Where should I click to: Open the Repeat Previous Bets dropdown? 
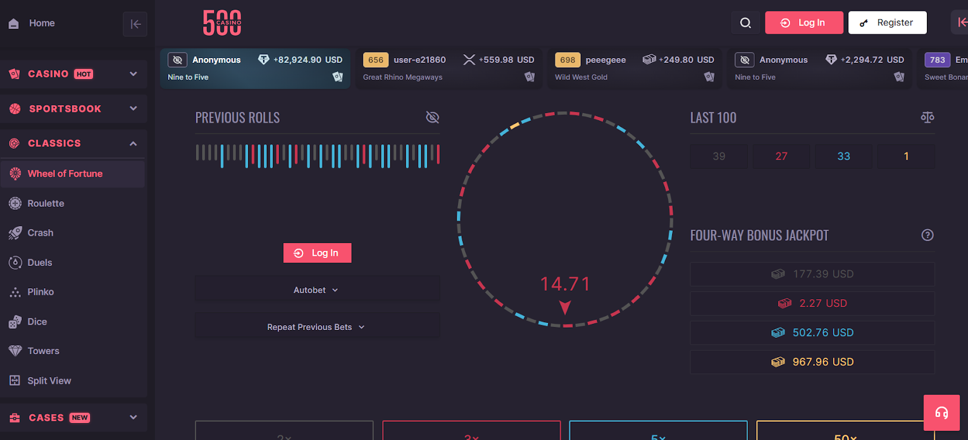pyautogui.click(x=316, y=327)
